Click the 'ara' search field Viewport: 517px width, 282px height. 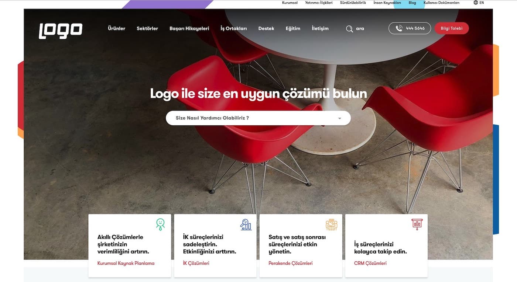(360, 29)
